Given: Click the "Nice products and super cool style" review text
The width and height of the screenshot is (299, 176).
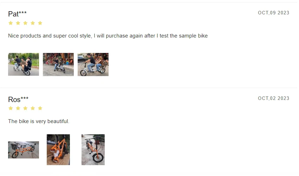Looking at the screenshot, I should click(108, 36).
